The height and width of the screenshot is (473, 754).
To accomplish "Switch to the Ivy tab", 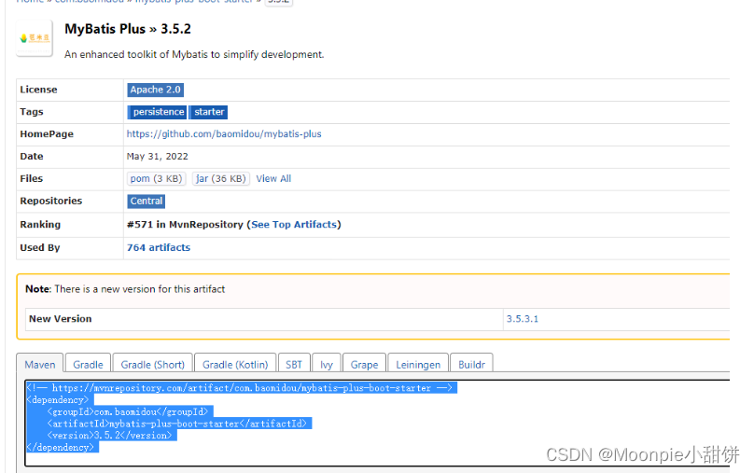I will (x=327, y=365).
